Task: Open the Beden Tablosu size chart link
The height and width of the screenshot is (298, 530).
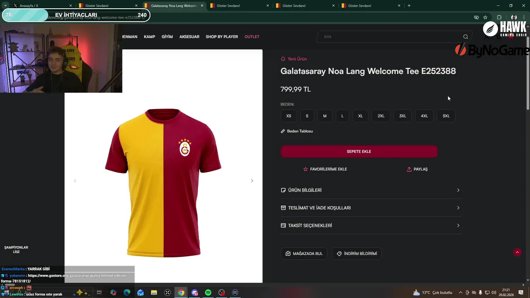Action: point(297,131)
